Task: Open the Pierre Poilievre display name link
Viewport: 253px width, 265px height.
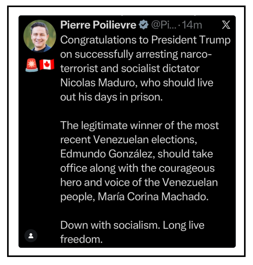Action: pos(98,25)
